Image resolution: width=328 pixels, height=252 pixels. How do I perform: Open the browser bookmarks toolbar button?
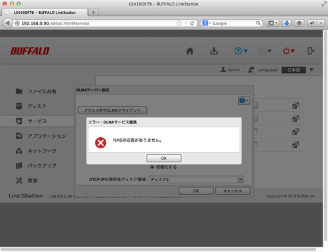(272, 23)
